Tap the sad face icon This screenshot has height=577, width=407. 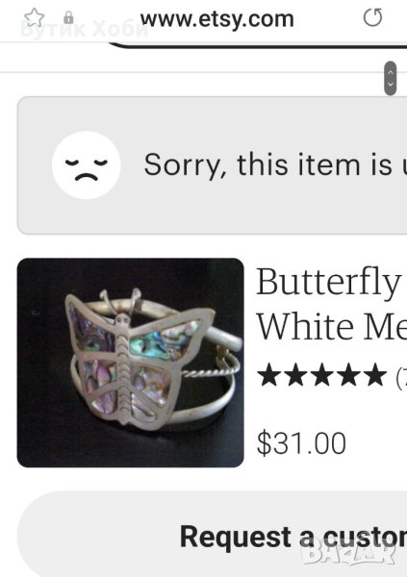click(x=87, y=164)
